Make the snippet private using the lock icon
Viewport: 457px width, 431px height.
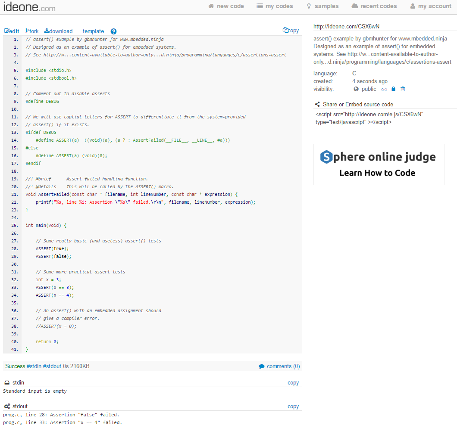[x=393, y=89]
